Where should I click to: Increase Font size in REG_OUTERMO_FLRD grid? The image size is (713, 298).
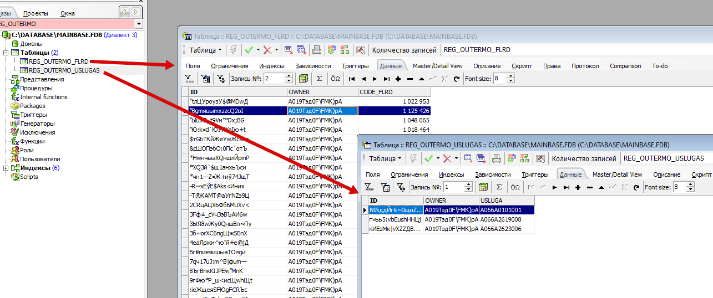(512, 76)
